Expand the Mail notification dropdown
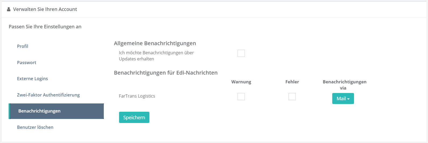 [343, 98]
